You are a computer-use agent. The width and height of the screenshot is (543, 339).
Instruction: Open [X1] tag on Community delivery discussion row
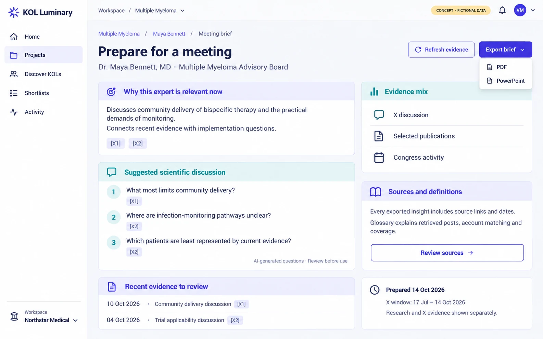(x=241, y=304)
